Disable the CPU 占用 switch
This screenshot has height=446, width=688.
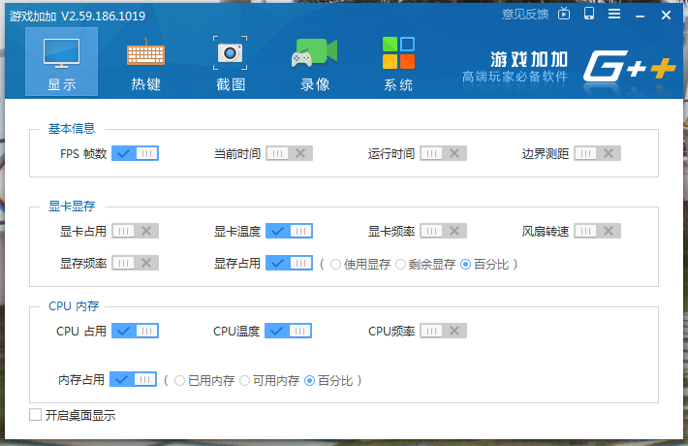[135, 331]
